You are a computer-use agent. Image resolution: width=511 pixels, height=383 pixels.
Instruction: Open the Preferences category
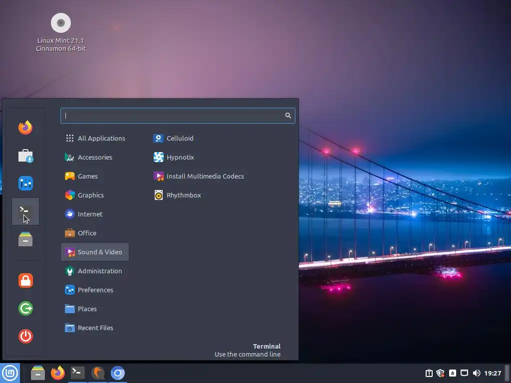tap(95, 290)
